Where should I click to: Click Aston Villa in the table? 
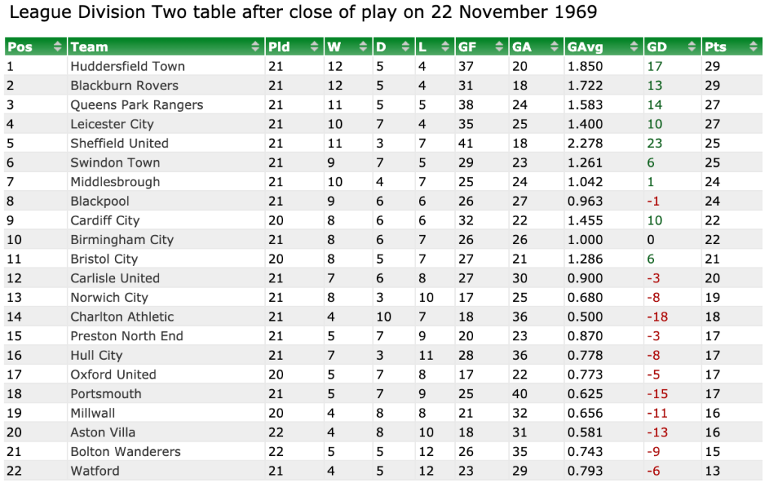coord(103,433)
